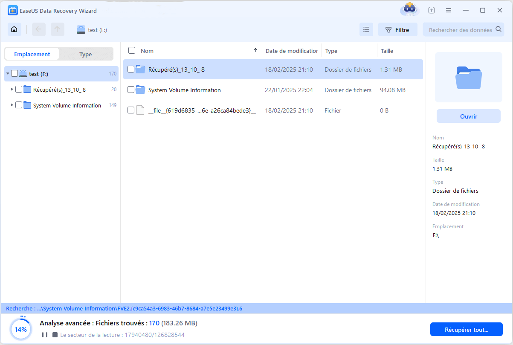Select the Emplacement tab

32,54
